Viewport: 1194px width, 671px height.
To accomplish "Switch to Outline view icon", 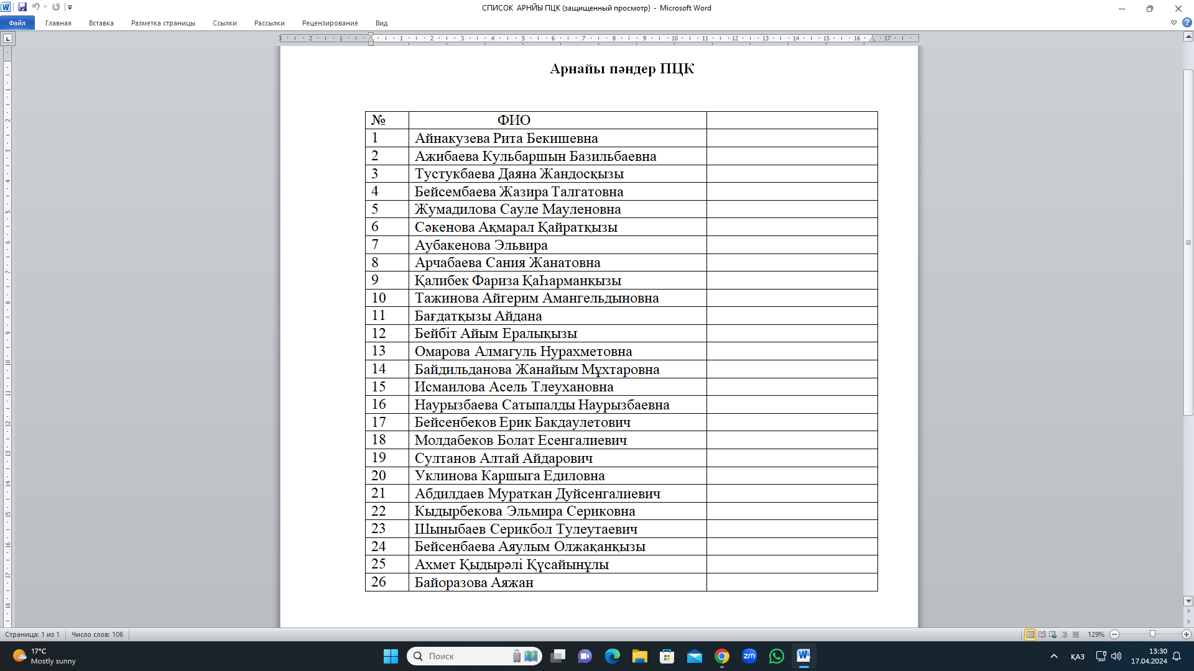I will 1064,634.
